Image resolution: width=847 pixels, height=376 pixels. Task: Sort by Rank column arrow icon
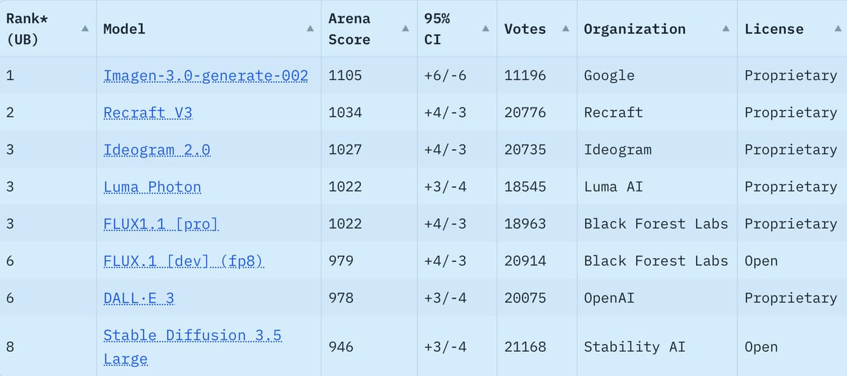tap(85, 29)
